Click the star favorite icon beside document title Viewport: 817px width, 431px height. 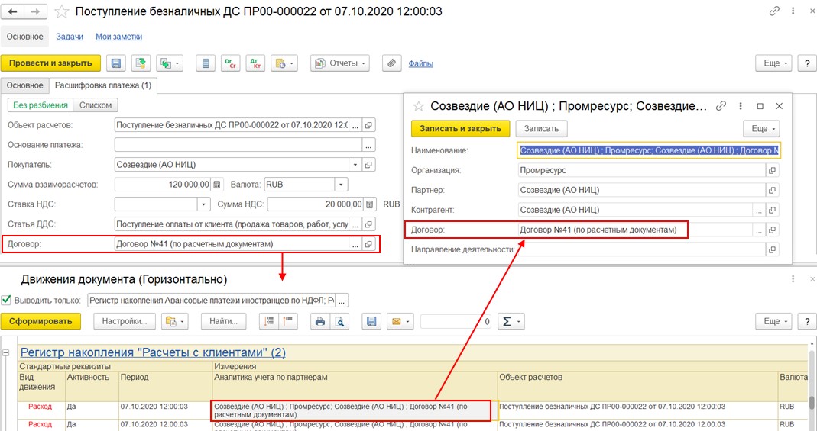63,12
